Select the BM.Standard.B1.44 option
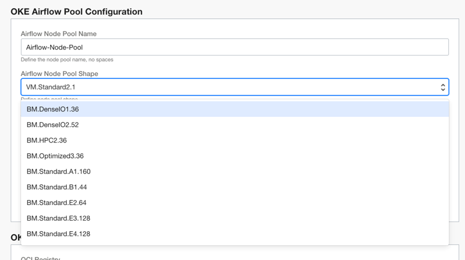Image resolution: width=465 pixels, height=260 pixels. tap(57, 187)
